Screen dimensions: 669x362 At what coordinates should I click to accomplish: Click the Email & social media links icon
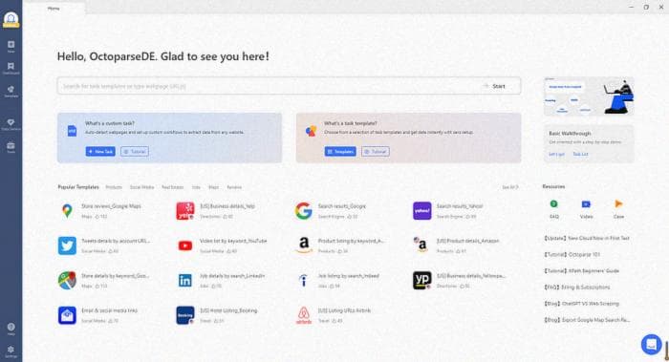[67, 315]
